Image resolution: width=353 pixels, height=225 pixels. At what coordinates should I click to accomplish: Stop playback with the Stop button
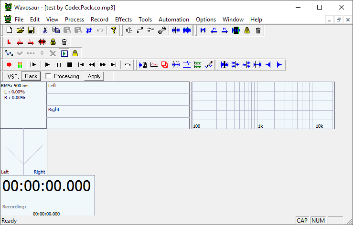point(70,65)
